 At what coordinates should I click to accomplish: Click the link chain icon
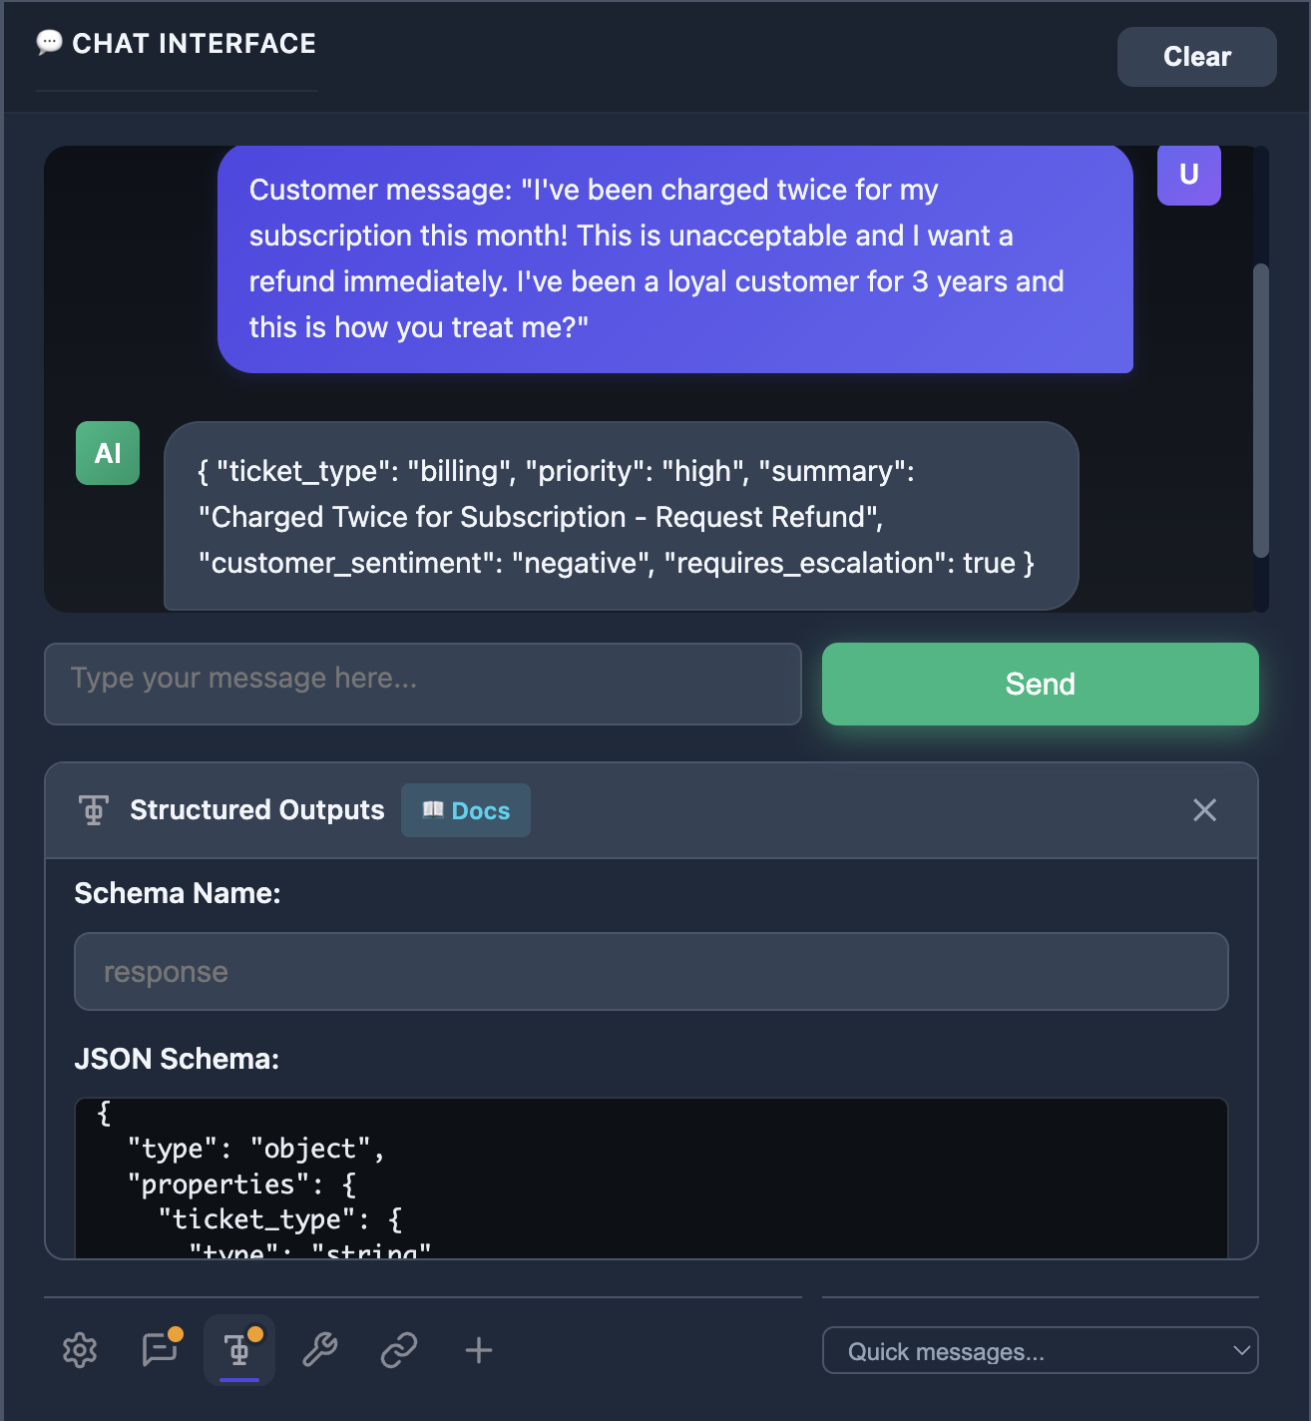tap(399, 1350)
